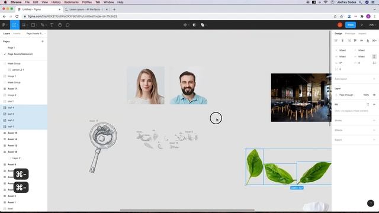379x213 pixels.
Task: Add an effect with plus icon
Action: coord(374,130)
